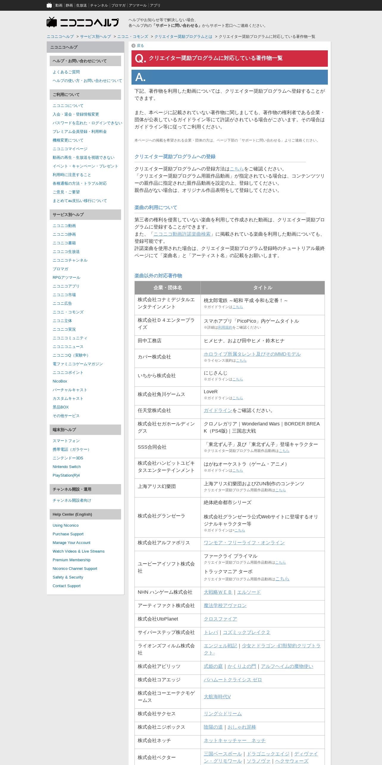Open 景品BOX sidebar link
Image resolution: width=382 pixels, height=765 pixels.
coord(61,407)
